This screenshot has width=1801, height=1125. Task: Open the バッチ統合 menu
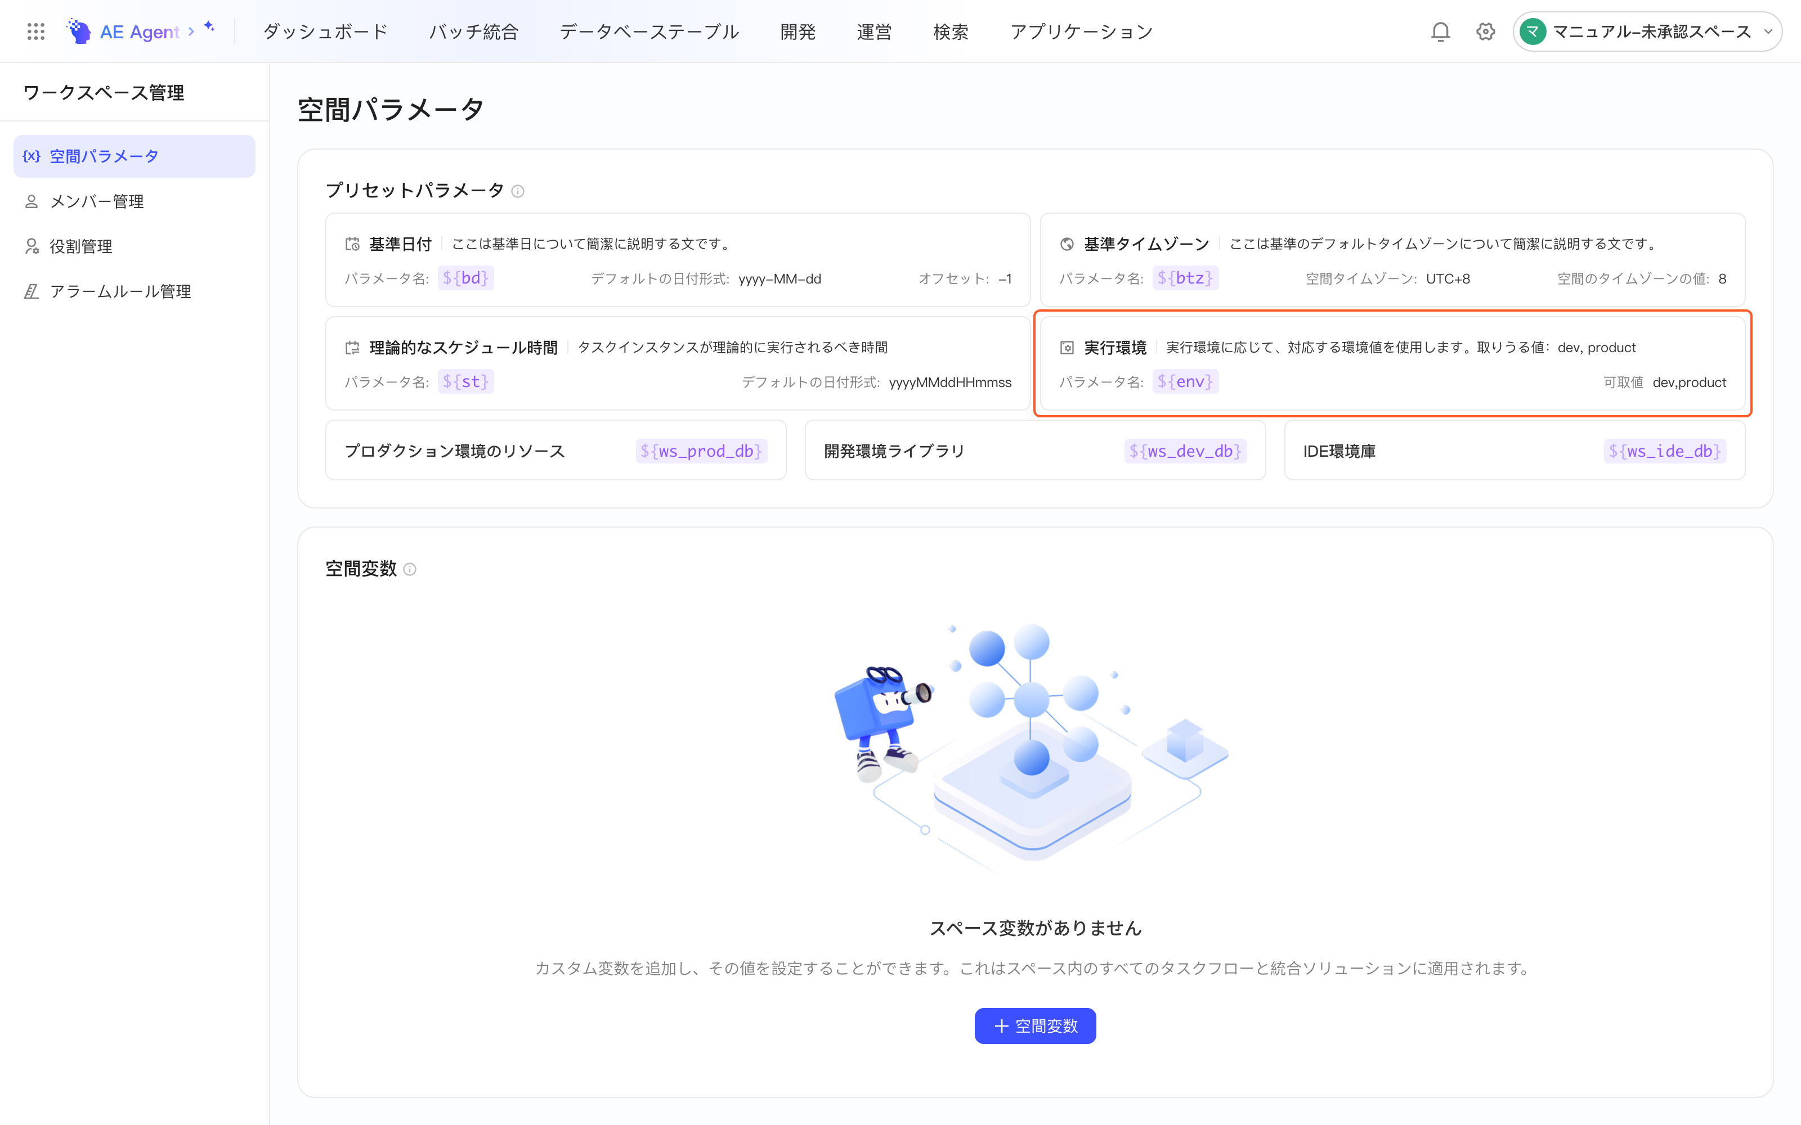473,31
